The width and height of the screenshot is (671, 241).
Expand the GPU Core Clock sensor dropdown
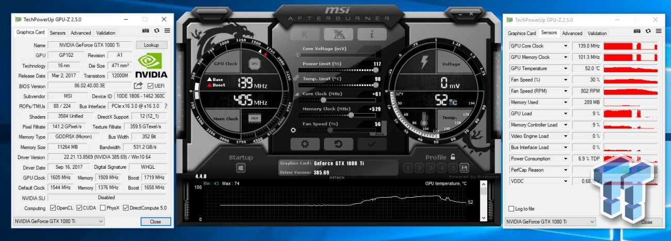pyautogui.click(x=566, y=46)
